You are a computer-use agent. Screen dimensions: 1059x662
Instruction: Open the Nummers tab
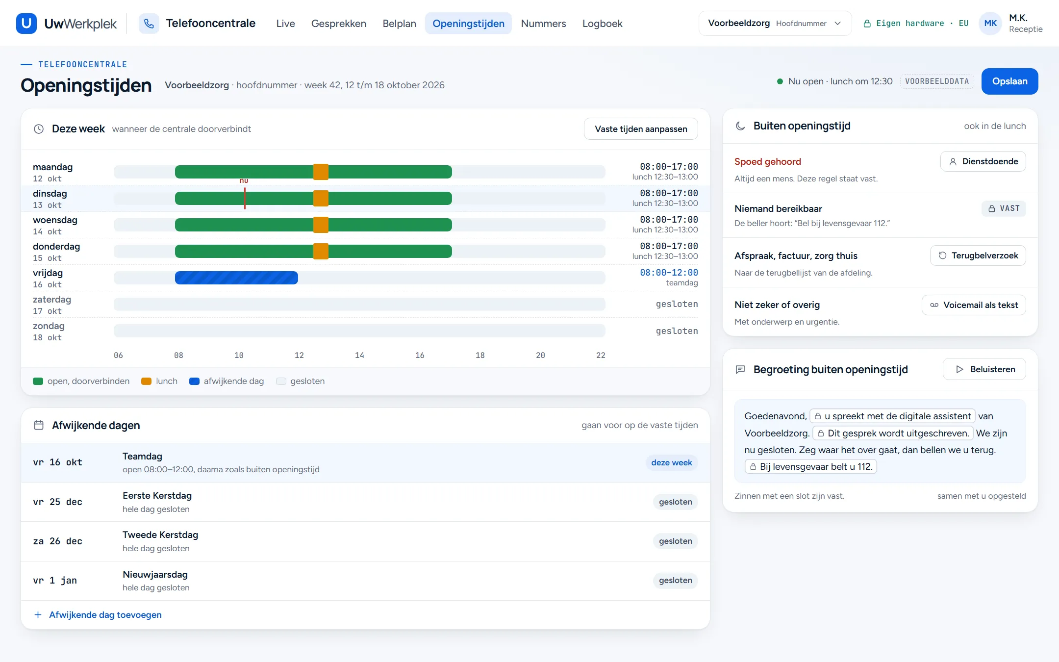pos(543,24)
